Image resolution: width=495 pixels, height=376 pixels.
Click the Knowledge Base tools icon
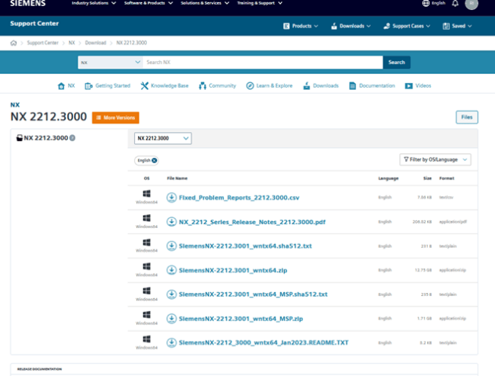(144, 85)
